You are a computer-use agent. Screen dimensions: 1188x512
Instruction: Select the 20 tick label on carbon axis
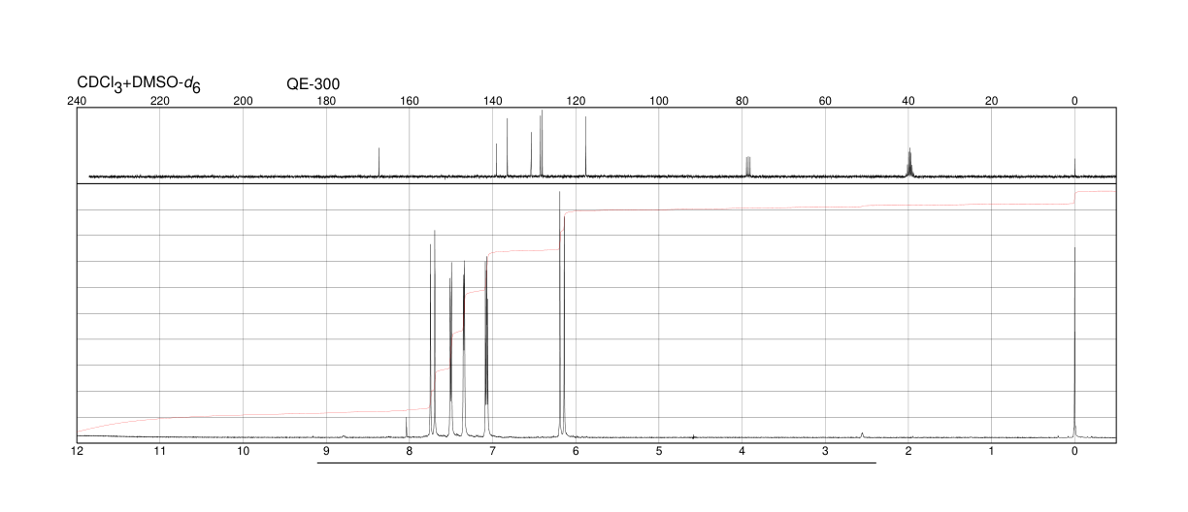pyautogui.click(x=991, y=101)
